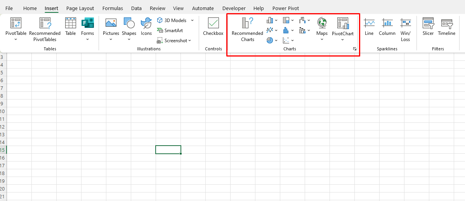Insert a Timeline filter
465x201 pixels.
[447, 27]
